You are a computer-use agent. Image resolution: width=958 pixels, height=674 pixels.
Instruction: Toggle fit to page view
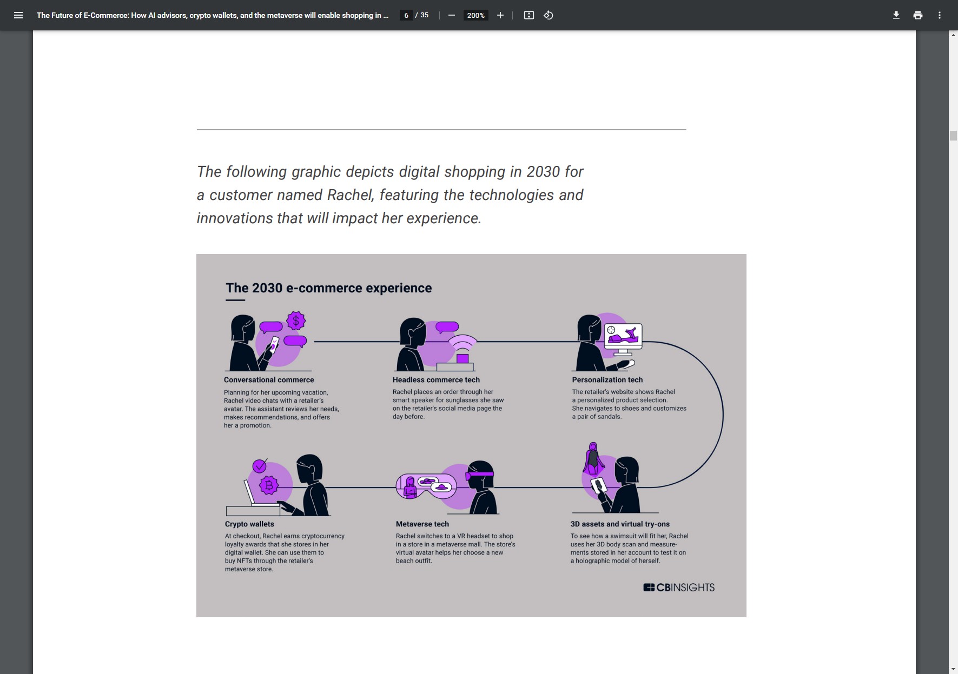529,15
